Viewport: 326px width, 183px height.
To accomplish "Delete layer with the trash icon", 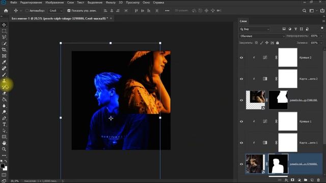I will click(x=318, y=180).
